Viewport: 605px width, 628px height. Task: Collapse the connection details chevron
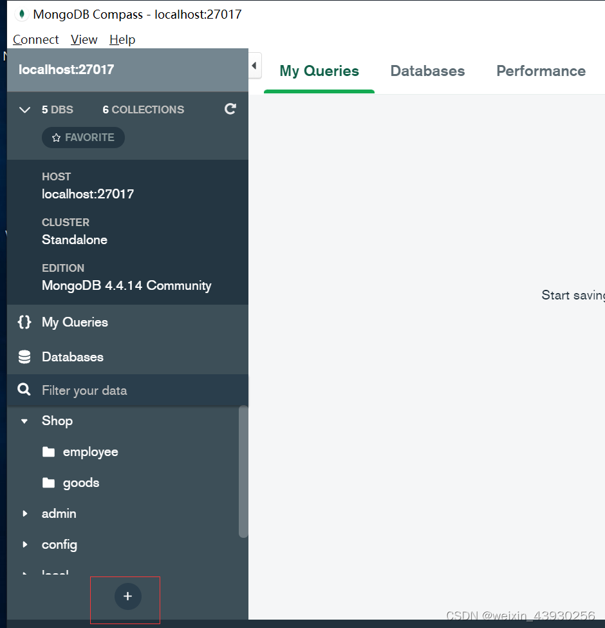[25, 109]
